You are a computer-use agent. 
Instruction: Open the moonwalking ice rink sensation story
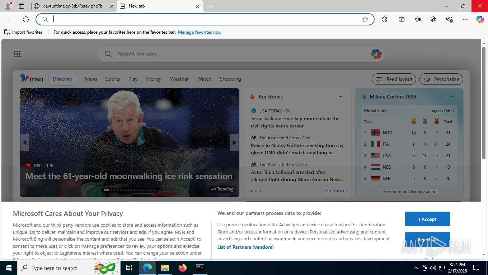coord(129,176)
